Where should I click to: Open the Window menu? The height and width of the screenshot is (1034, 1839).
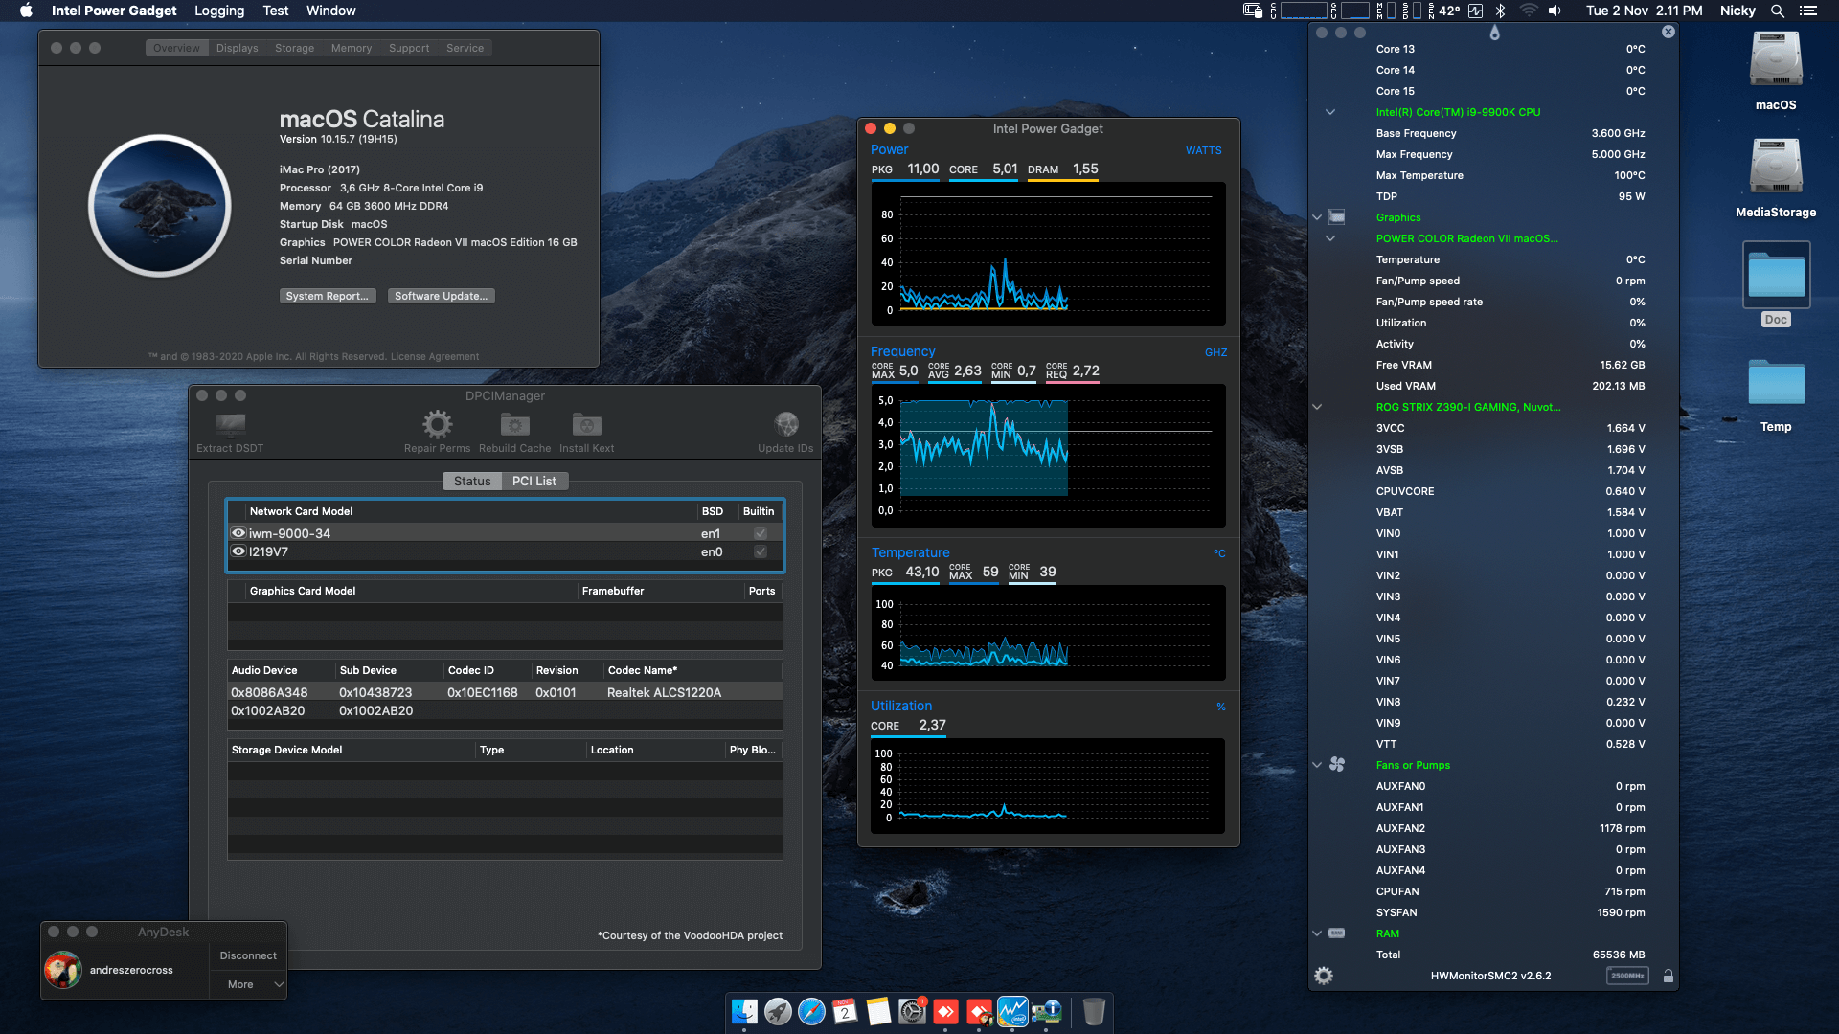[x=330, y=11]
